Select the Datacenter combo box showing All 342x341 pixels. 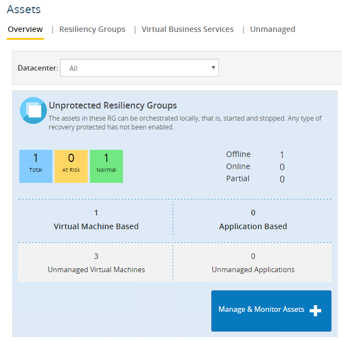coord(139,68)
